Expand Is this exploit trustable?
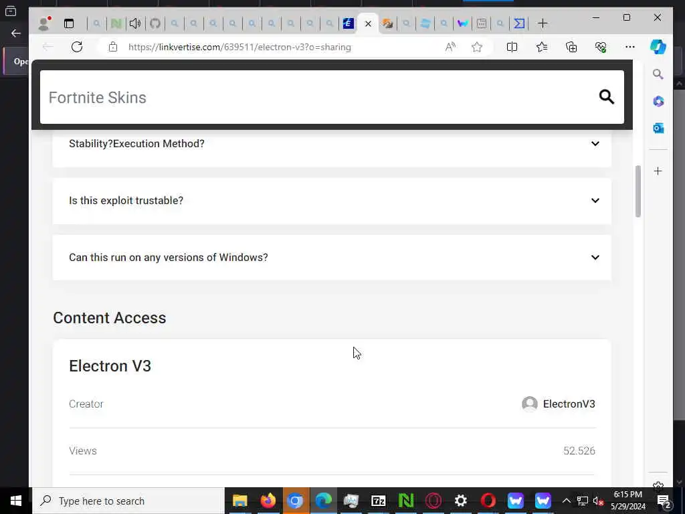Viewport: 685px width, 514px height. pyautogui.click(x=332, y=201)
